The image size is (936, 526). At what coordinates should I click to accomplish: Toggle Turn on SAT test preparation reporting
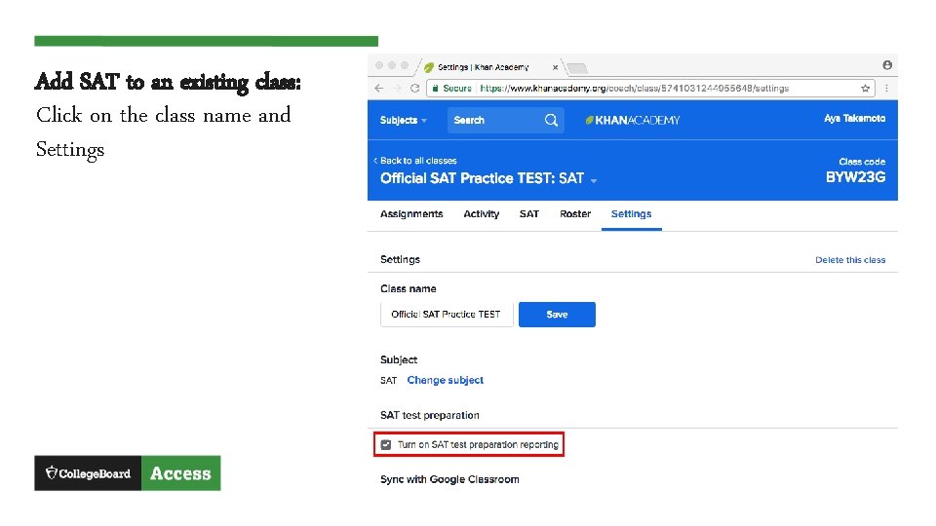point(386,445)
